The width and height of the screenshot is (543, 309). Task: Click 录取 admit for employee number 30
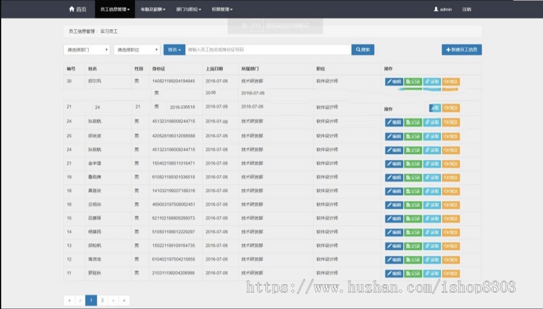pyautogui.click(x=432, y=81)
